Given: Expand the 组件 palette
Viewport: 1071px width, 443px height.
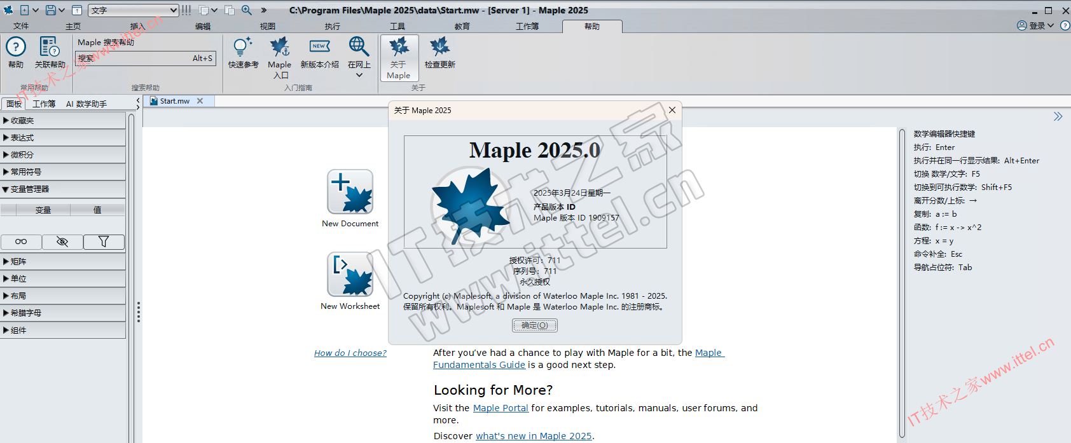Looking at the screenshot, I should pyautogui.click(x=63, y=331).
